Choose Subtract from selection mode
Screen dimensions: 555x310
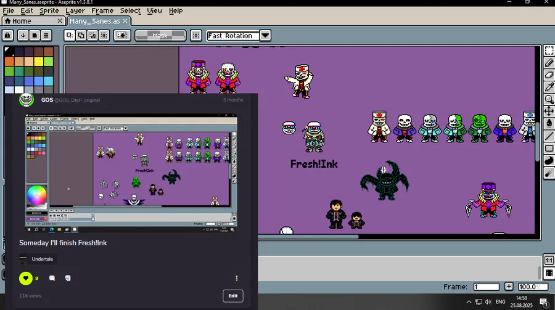tap(92, 35)
